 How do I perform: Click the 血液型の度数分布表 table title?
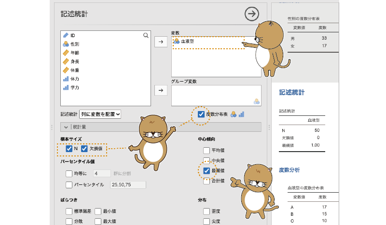[305, 188]
